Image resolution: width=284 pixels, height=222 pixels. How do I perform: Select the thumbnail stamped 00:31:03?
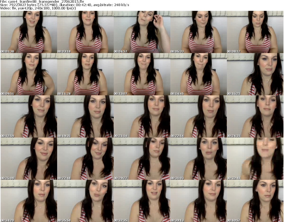click(x=199, y=159)
